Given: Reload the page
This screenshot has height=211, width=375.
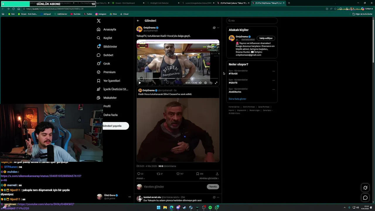Looking at the screenshot, I should [x=13, y=9].
